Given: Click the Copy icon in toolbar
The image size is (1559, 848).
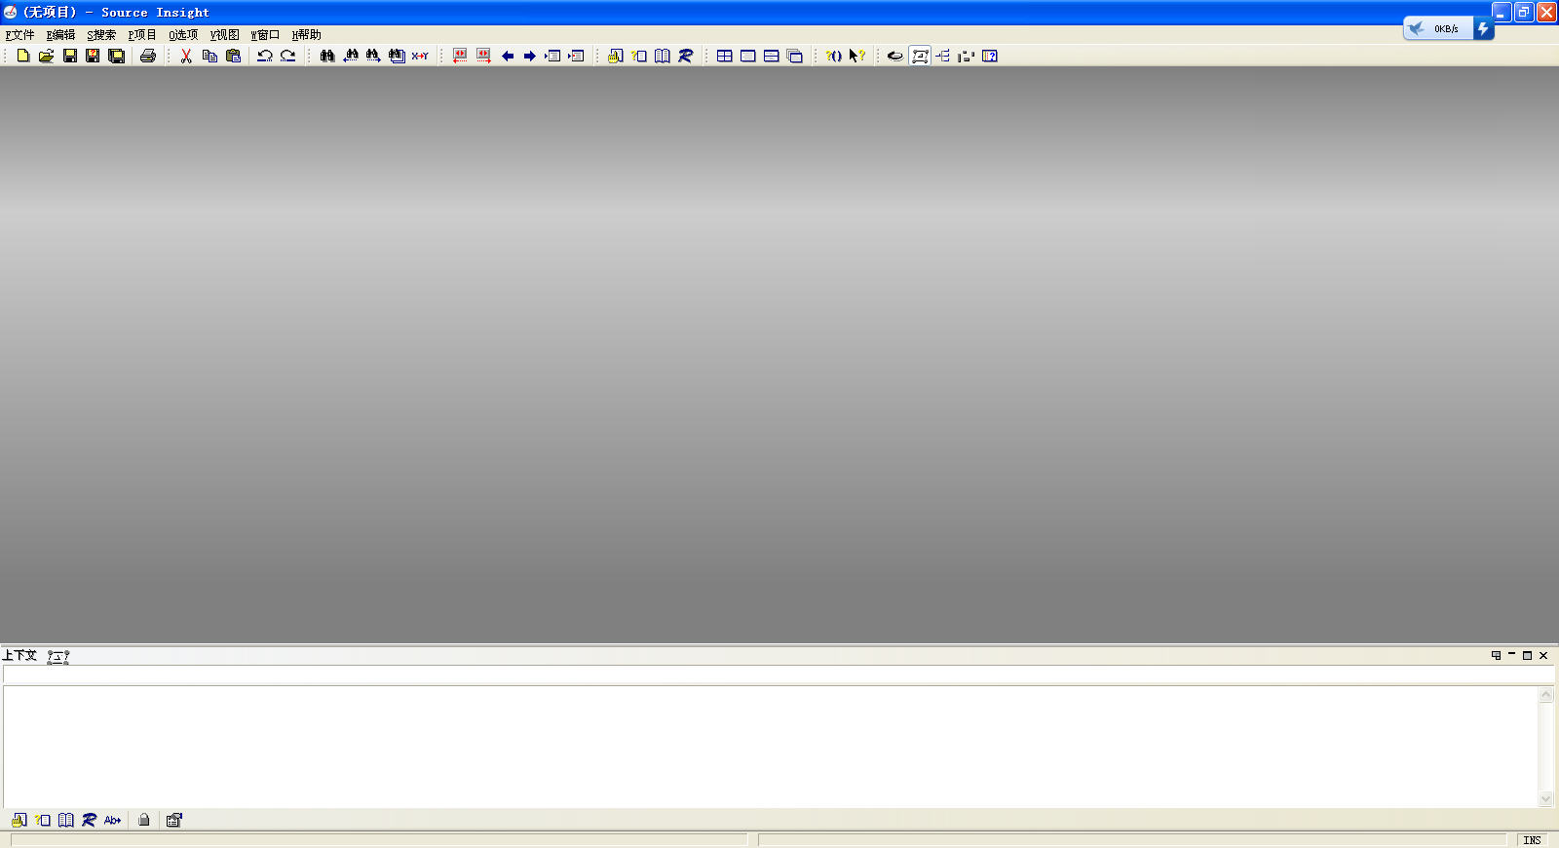Looking at the screenshot, I should [x=209, y=56].
